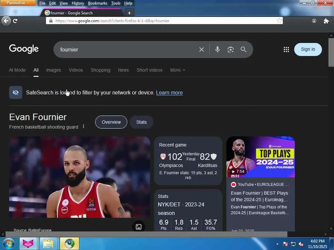Open the History menu
This screenshot has height=250, width=334.
coord(78,3)
